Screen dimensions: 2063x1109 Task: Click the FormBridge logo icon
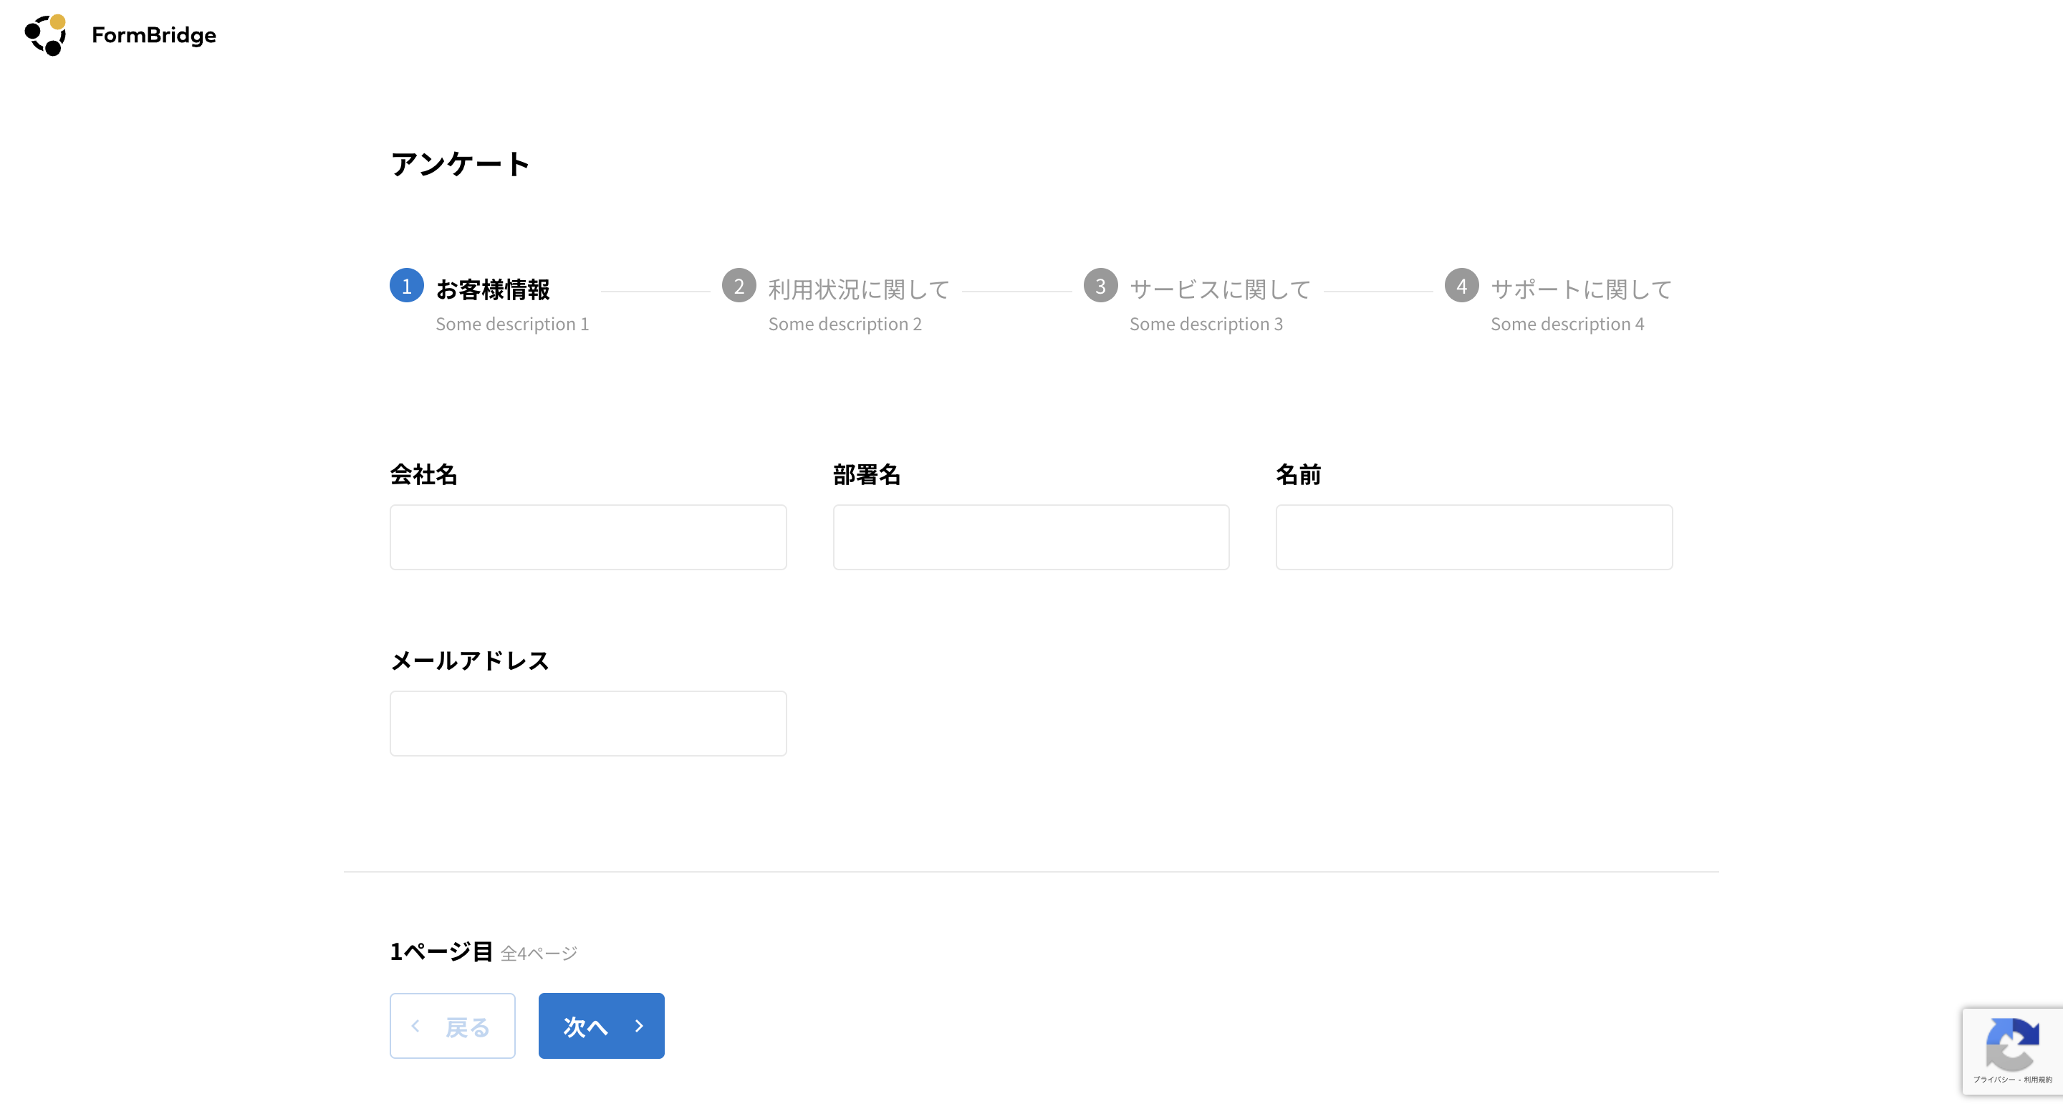point(46,35)
